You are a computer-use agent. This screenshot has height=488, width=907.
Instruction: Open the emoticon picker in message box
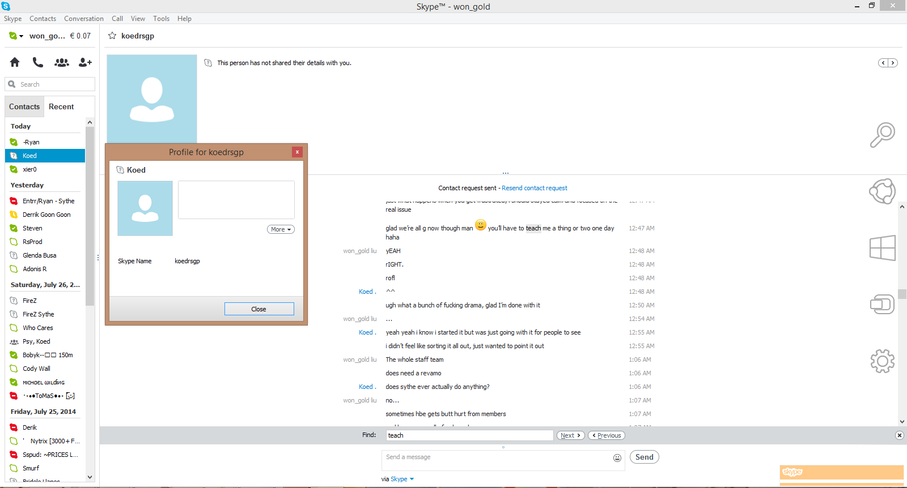pos(617,458)
